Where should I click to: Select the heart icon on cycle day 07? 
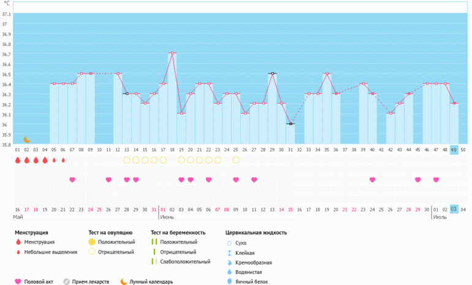72,180
